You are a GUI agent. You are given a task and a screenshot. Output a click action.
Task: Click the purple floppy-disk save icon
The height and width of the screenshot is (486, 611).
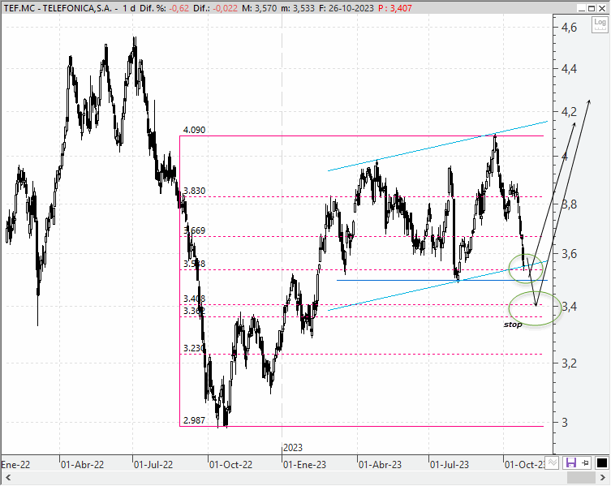click(x=571, y=463)
